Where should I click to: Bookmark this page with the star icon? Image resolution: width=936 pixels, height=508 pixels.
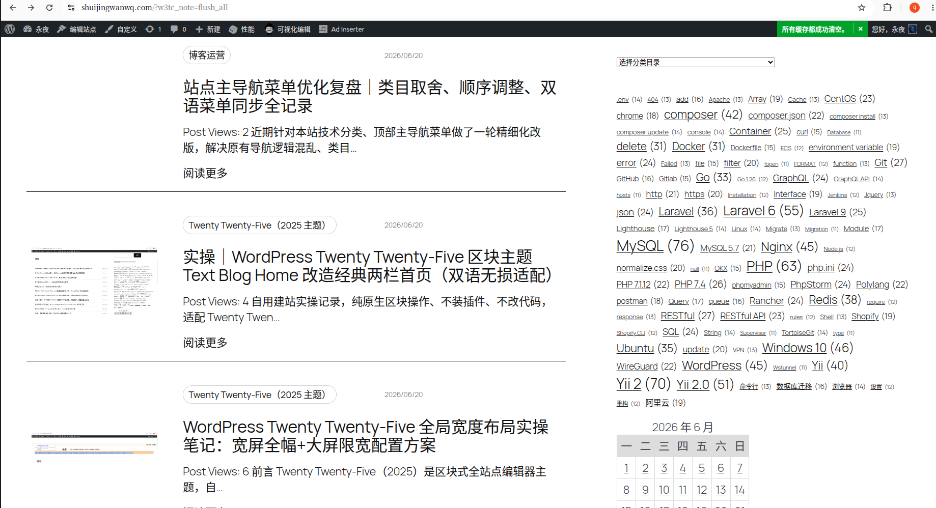862,8
